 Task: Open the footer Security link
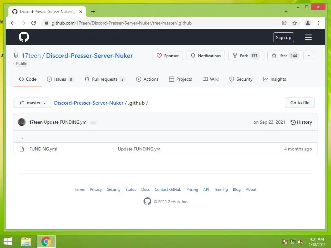pyautogui.click(x=113, y=189)
